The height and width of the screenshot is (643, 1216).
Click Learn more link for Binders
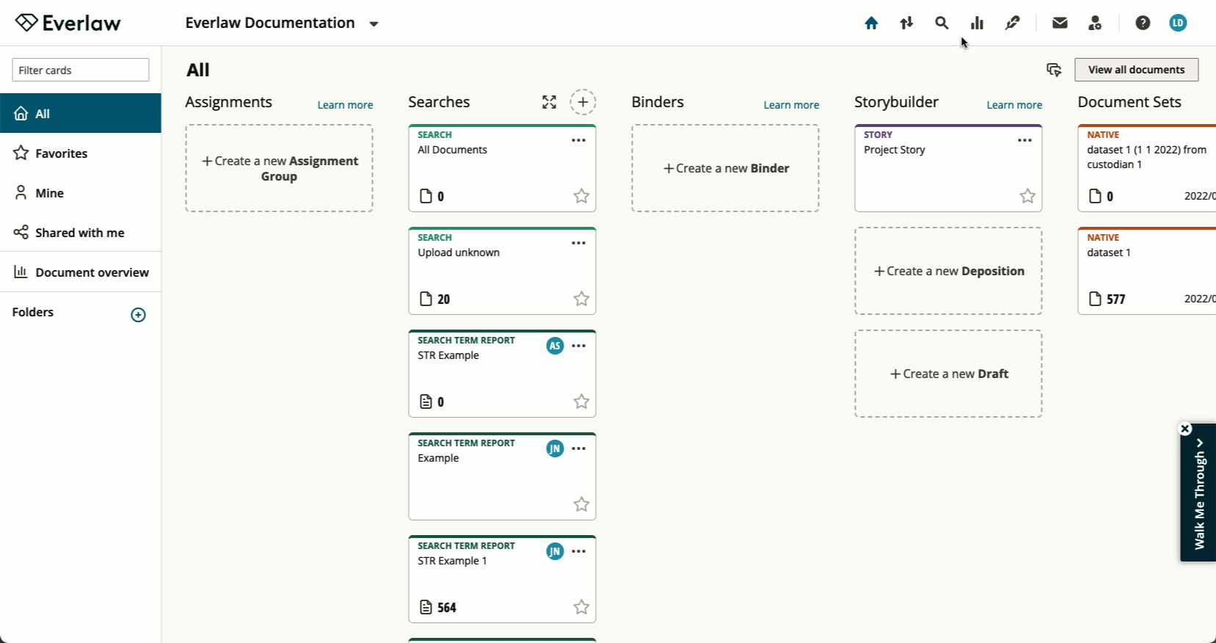[791, 105]
